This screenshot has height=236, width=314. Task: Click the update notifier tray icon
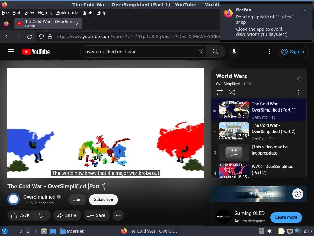click(x=297, y=231)
